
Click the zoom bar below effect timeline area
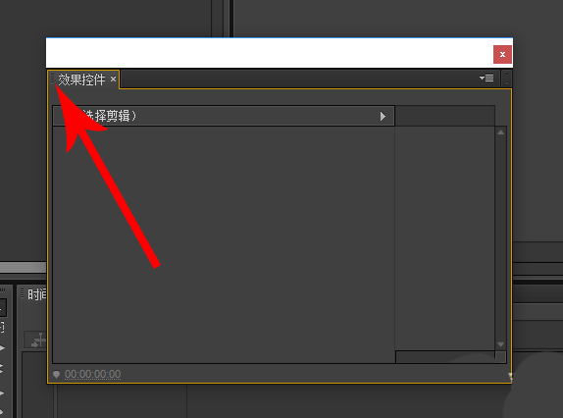coord(445,357)
